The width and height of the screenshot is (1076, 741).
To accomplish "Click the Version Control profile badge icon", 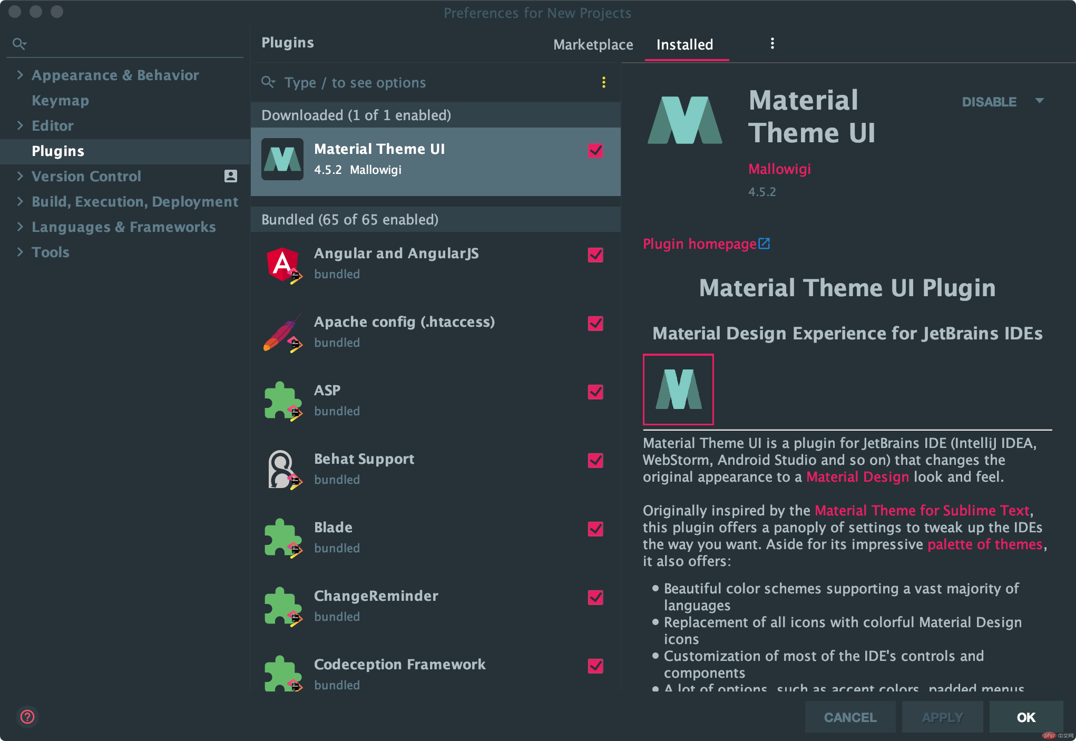I will 231,176.
